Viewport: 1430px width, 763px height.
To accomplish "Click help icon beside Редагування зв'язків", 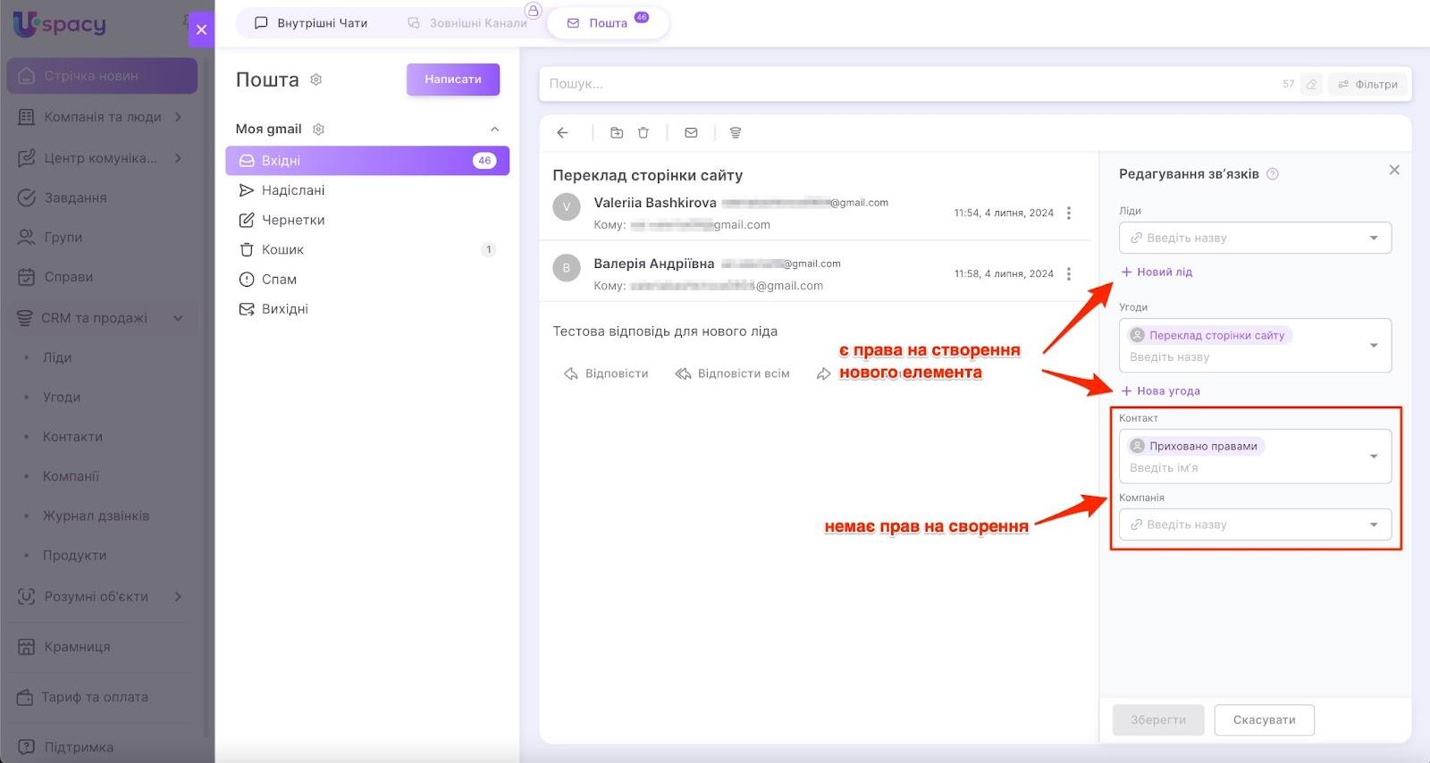I will pos(1273,174).
